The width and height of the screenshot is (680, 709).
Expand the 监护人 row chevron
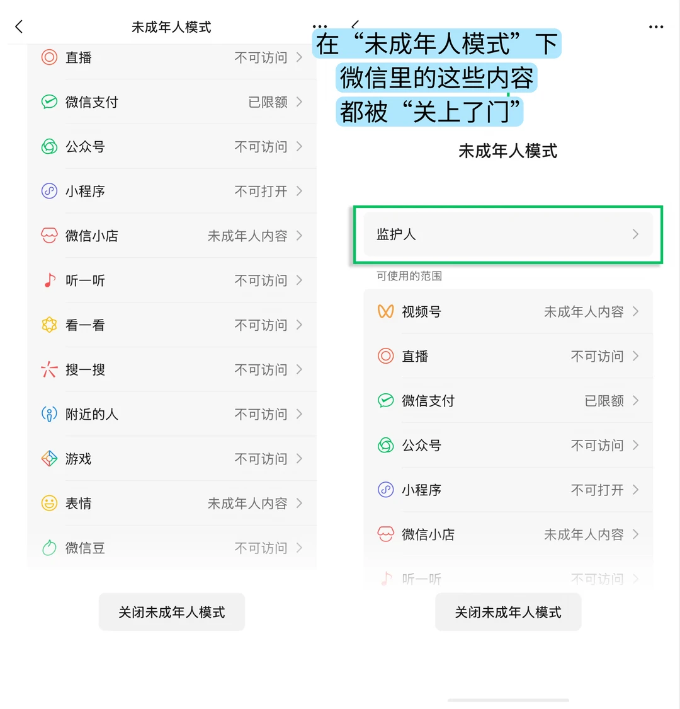coord(635,234)
